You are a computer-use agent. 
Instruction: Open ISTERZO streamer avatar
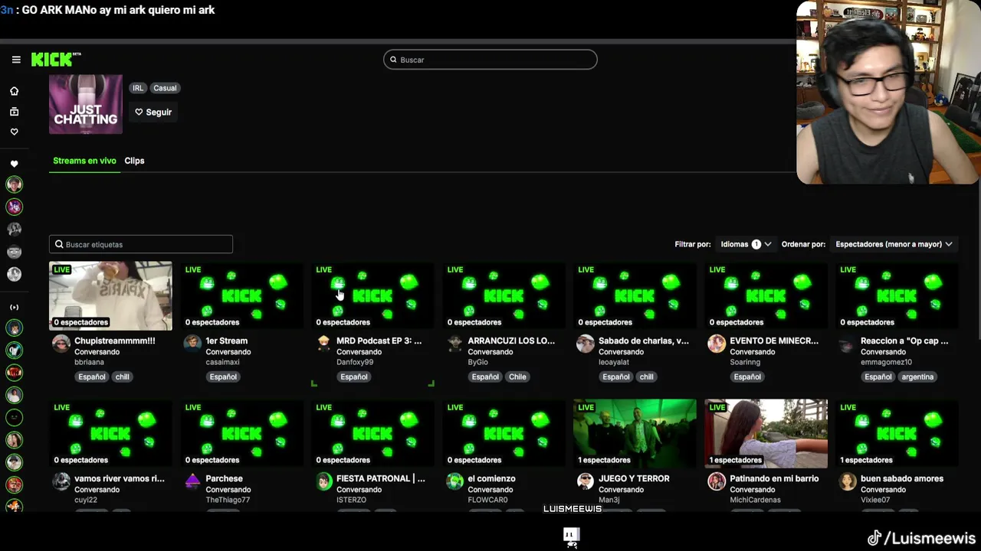click(323, 481)
